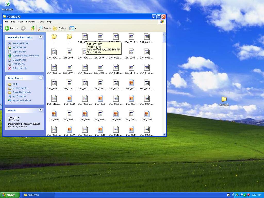Open the File menu

click(6, 22)
